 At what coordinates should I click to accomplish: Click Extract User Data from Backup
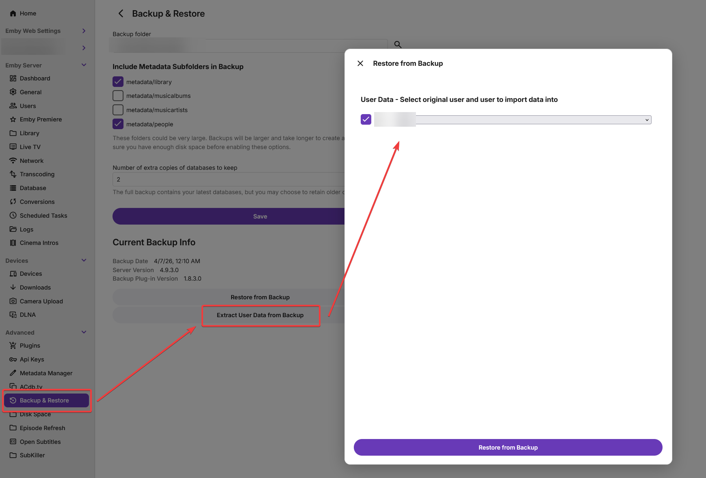coord(260,315)
